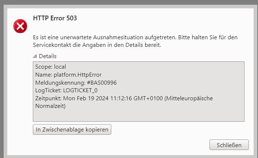The image size is (258, 158).
Task: Click the platform.HttpError value
Action: pyautogui.click(x=77, y=75)
